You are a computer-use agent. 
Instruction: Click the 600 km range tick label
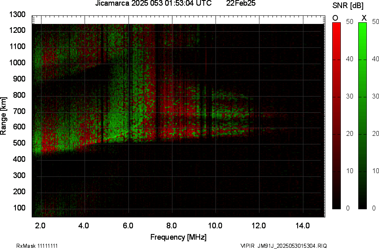click(x=19, y=127)
